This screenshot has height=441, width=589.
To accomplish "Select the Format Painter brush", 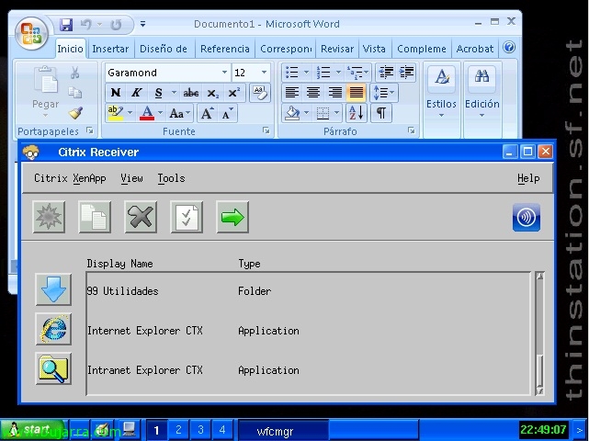I will (x=75, y=113).
